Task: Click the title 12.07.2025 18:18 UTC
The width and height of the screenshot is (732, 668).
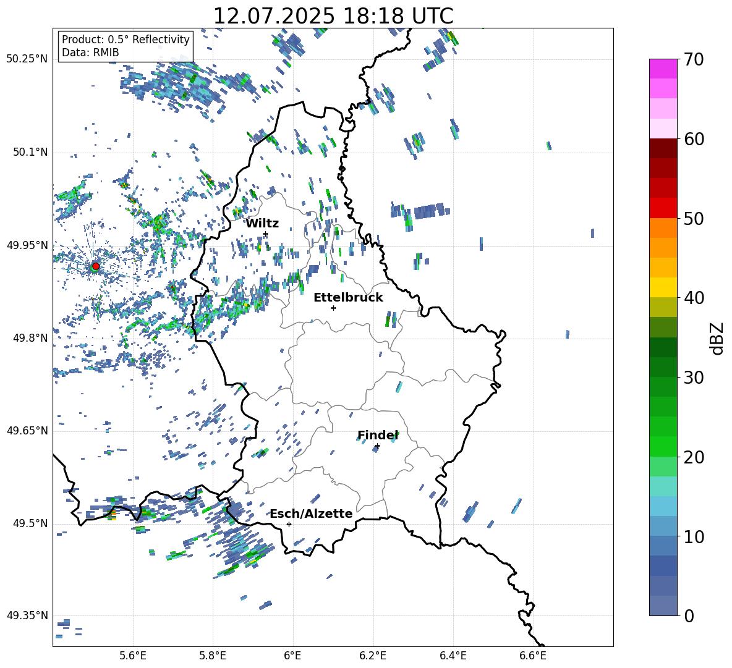Action: click(x=333, y=16)
